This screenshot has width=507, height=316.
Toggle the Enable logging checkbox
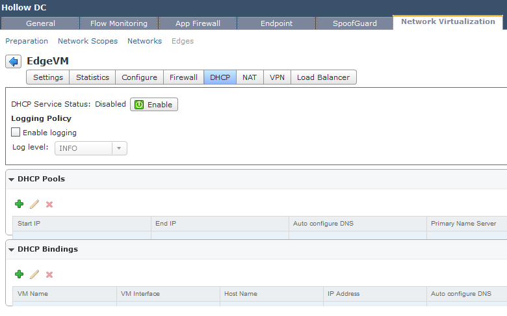click(16, 133)
